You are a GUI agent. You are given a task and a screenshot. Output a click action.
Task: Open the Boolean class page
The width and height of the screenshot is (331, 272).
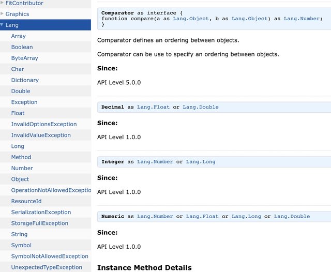tap(22, 47)
